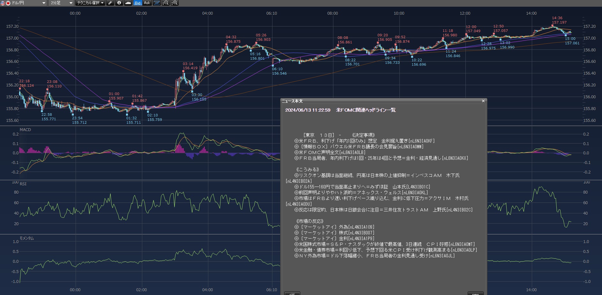Click the 米FOMC声明全文 news headline
This screenshot has height=295, width=602.
pos(330,152)
